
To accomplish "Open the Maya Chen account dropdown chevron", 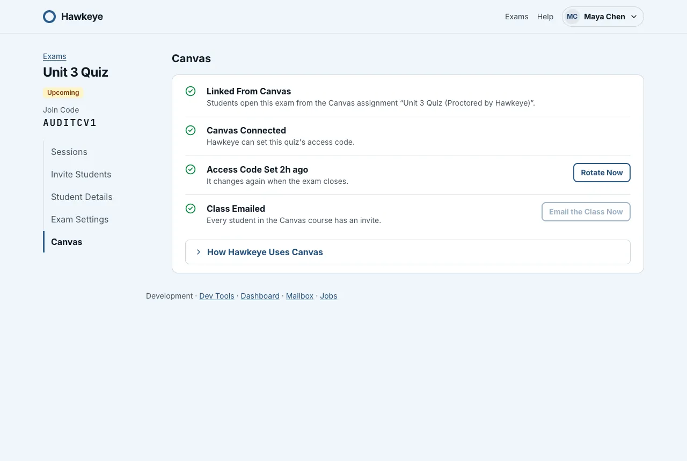I will (x=634, y=17).
